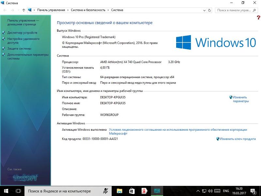Refresh the address bar view
Screen dimensions: 261x196
click(209, 10)
